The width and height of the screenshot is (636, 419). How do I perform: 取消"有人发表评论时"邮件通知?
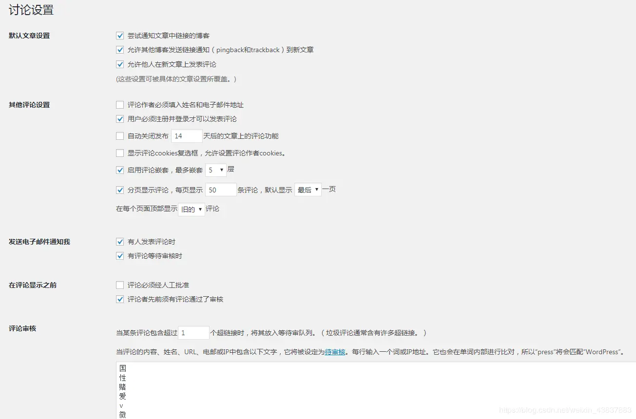click(x=120, y=241)
